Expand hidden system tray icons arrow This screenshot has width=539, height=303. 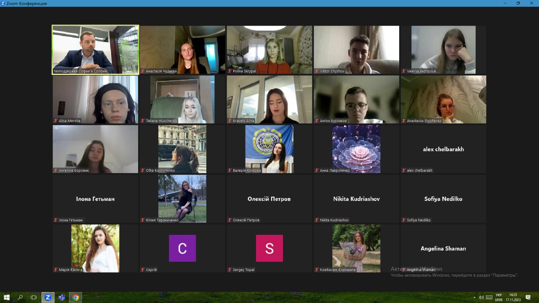475,298
